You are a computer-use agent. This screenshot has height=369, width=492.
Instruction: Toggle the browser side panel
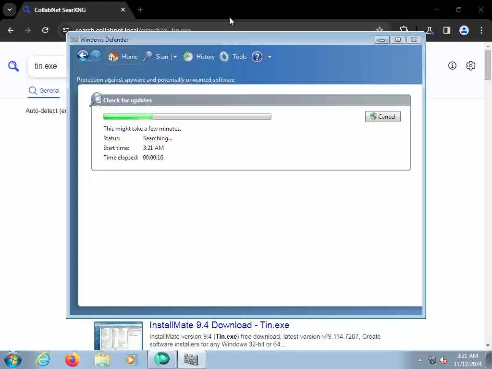coord(447,30)
